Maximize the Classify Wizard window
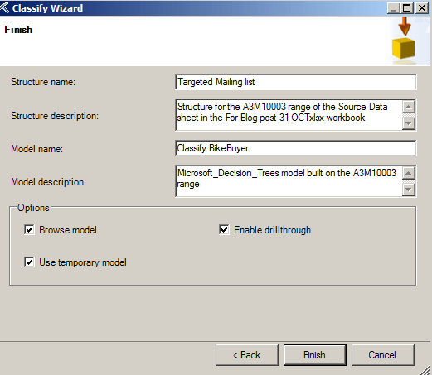This screenshot has height=375, width=432. (407, 8)
